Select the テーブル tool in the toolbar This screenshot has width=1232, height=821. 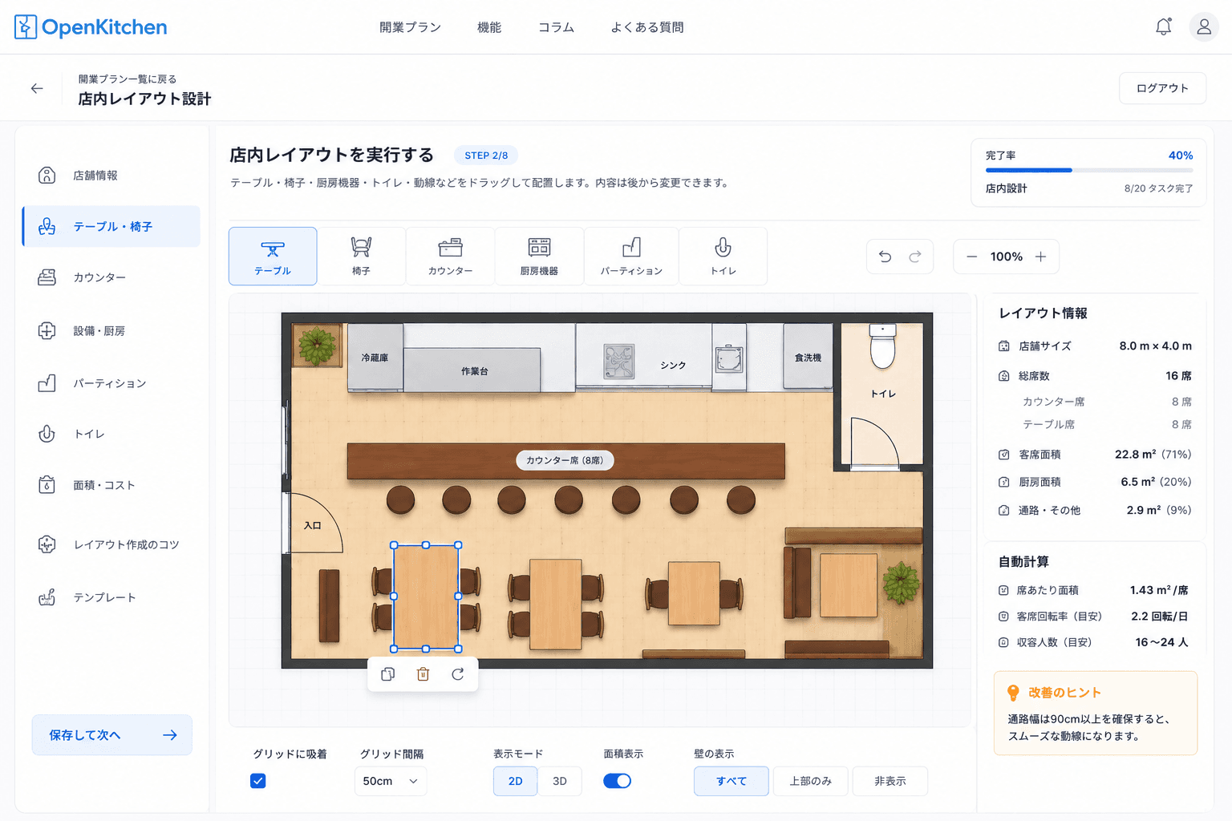click(x=273, y=257)
